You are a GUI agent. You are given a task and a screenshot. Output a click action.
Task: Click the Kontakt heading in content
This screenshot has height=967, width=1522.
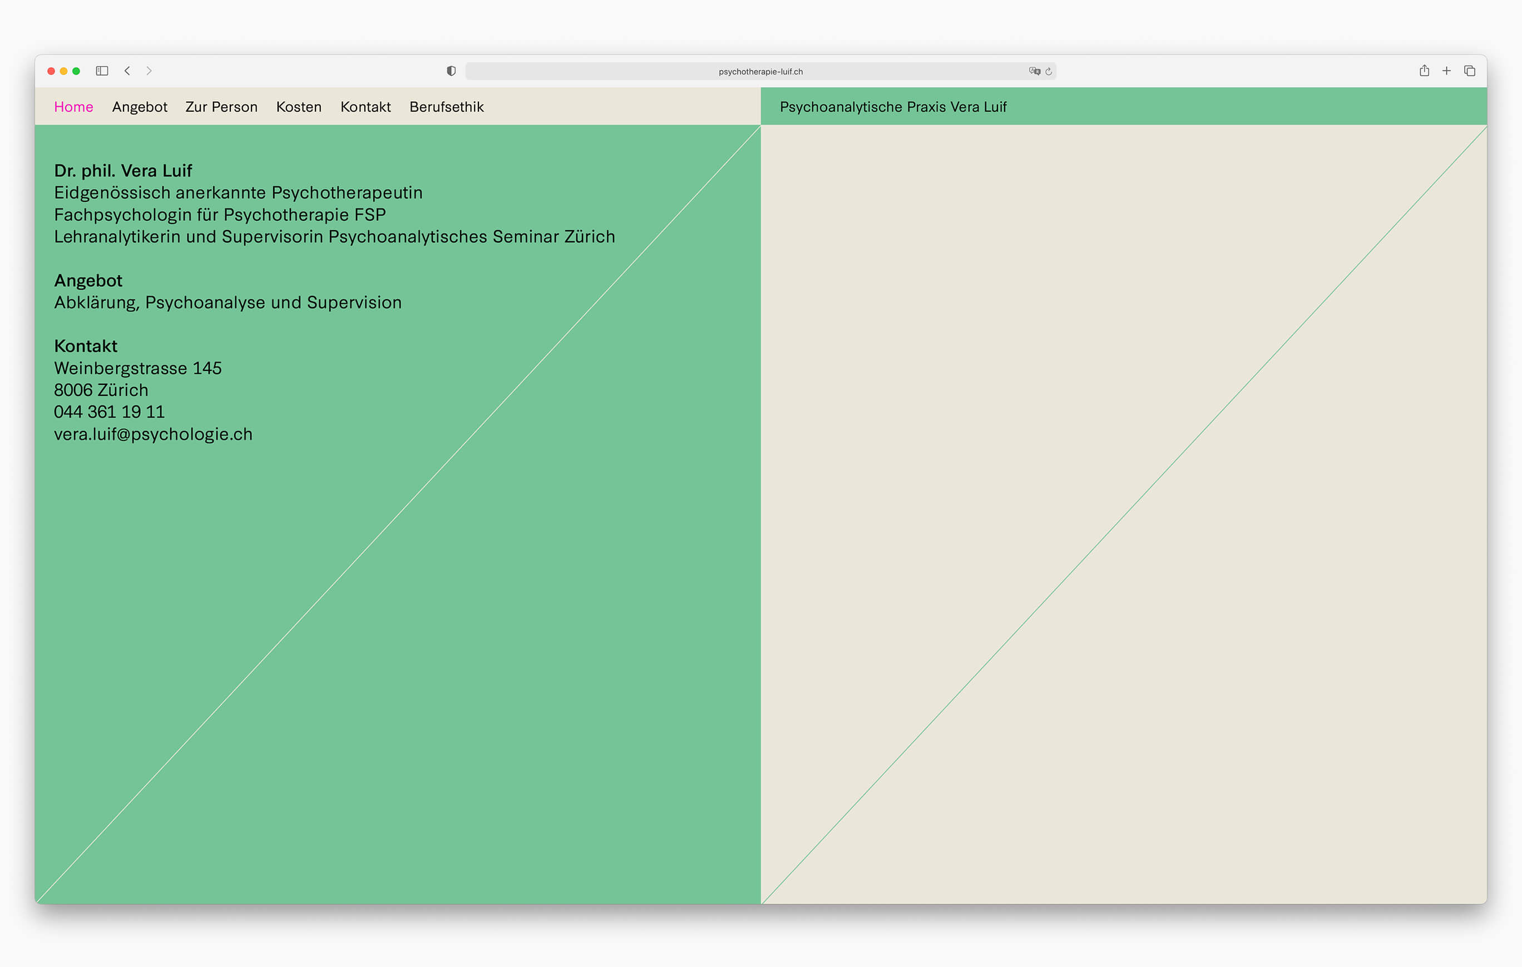click(x=85, y=346)
